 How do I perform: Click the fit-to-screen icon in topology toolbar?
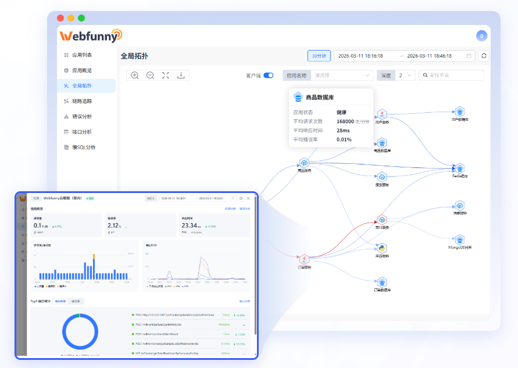click(166, 75)
